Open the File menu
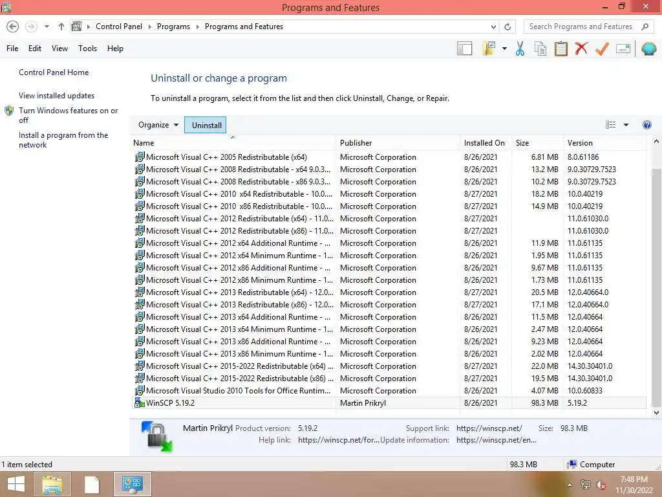Image resolution: width=662 pixels, height=497 pixels. tap(12, 49)
